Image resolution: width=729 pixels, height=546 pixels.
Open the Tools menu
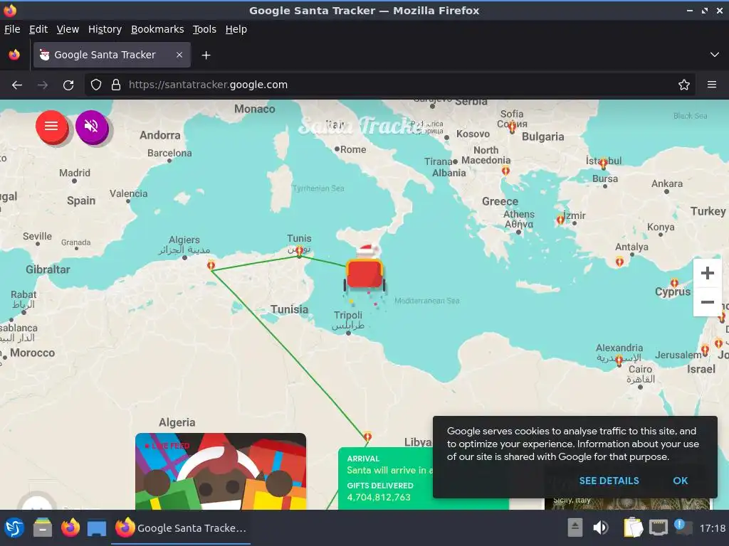coord(204,29)
